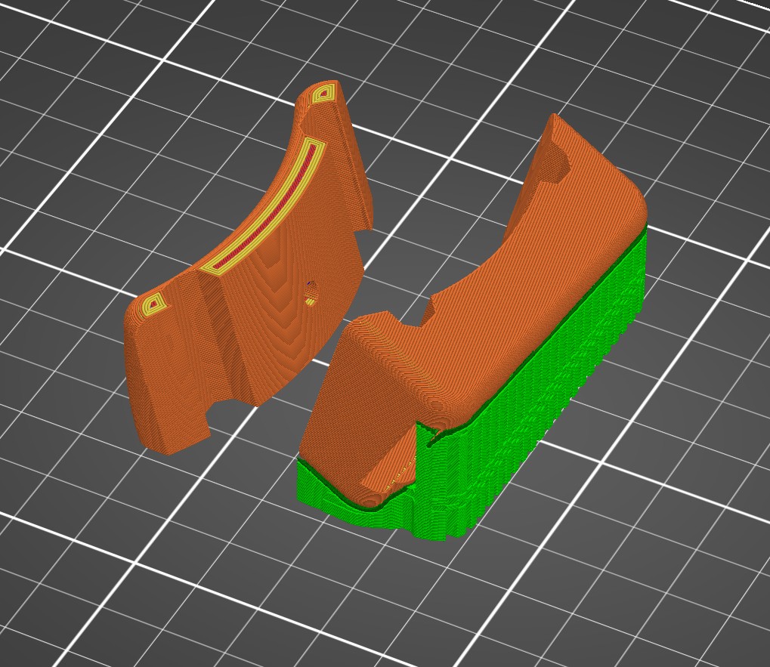Click the small hole on the left part
770x667 pixels.
coord(311,294)
